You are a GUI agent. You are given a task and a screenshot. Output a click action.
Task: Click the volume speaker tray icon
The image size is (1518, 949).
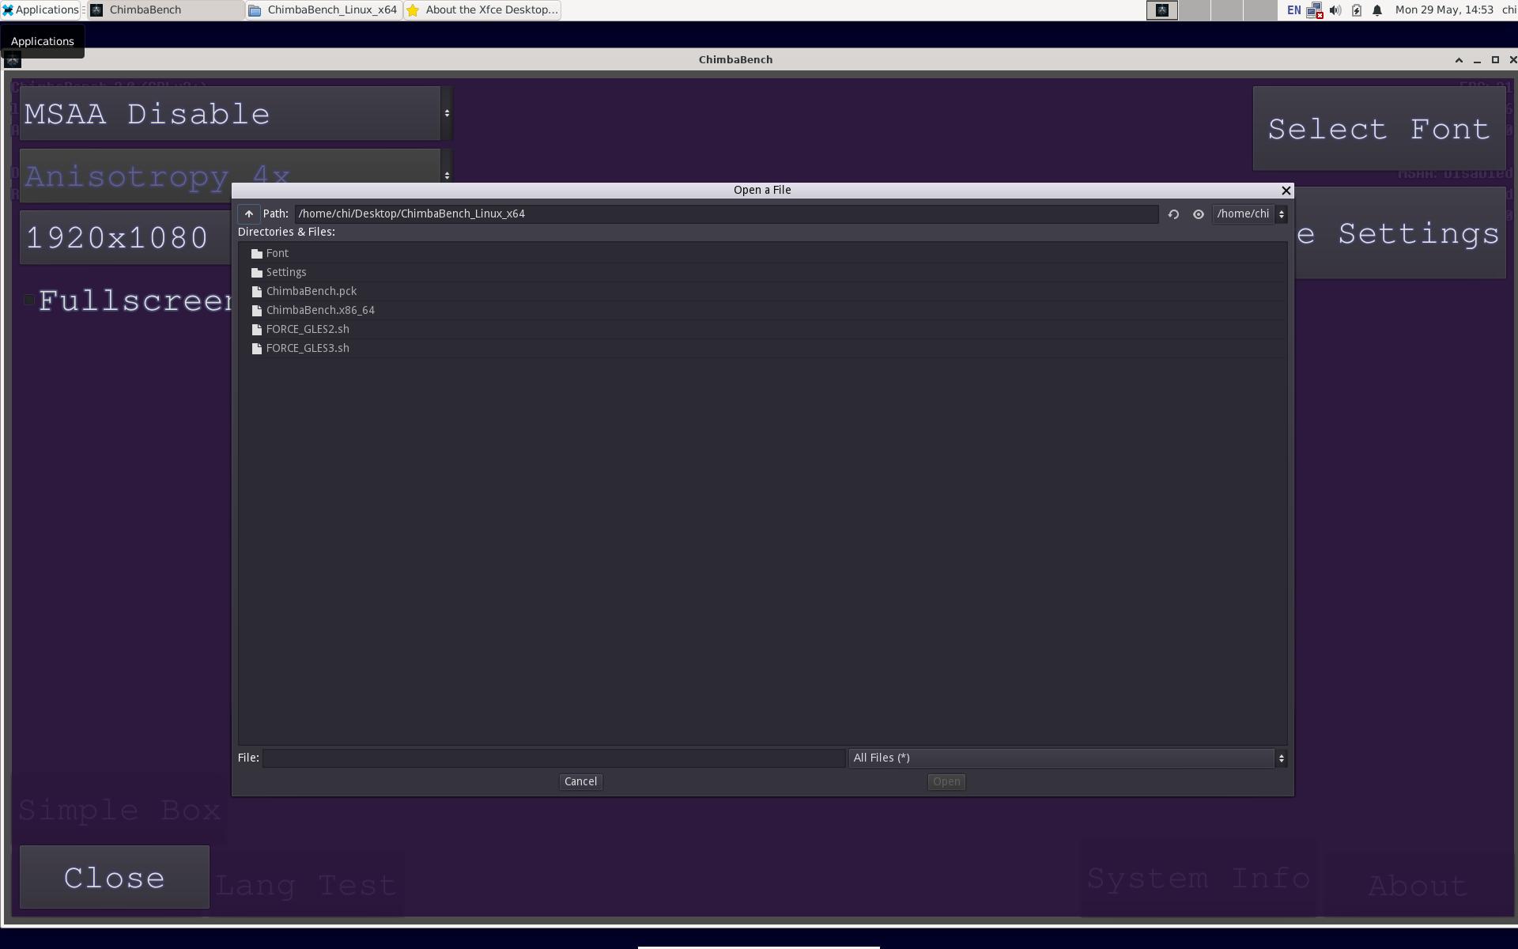click(1335, 10)
